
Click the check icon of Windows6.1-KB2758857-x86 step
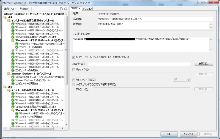pos(13,97)
